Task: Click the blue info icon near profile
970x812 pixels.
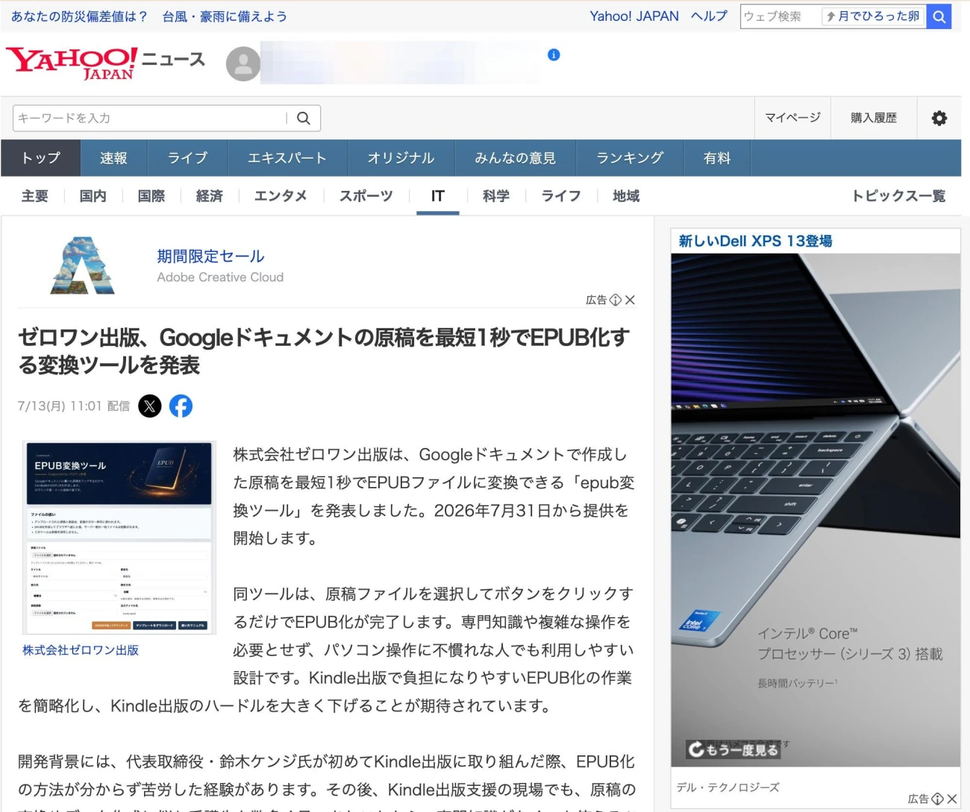Action: 554,54
